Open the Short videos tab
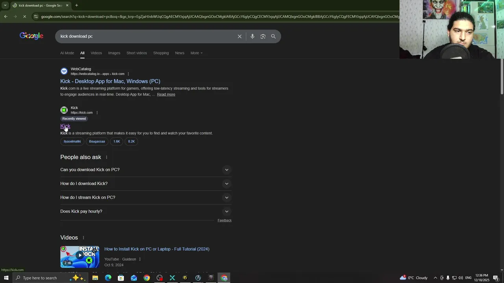This screenshot has width=504, height=283. click(137, 53)
